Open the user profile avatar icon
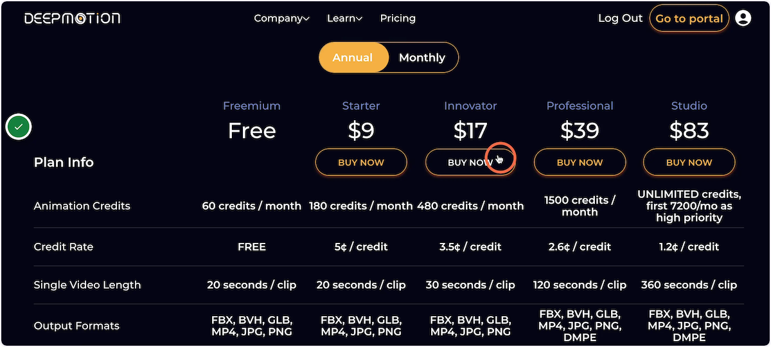Screen dimensions: 771x347 [x=743, y=18]
